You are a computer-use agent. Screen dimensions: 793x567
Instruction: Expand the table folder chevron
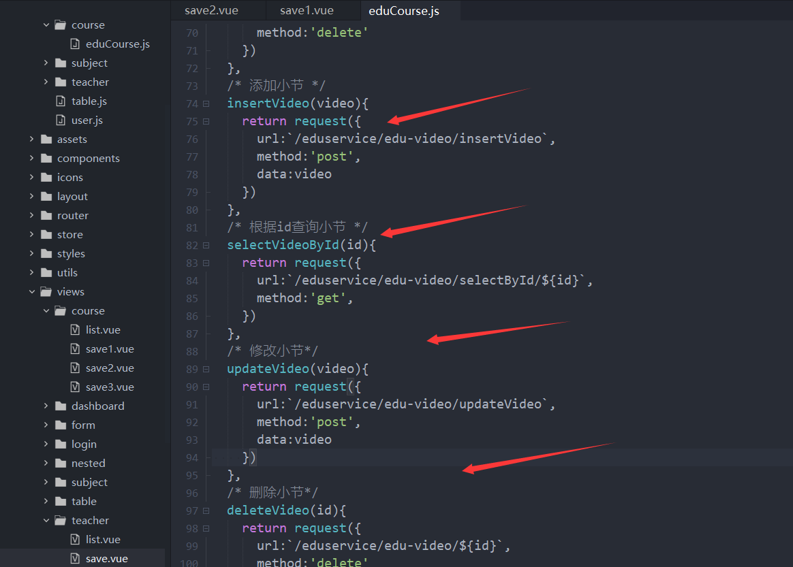[x=46, y=501]
